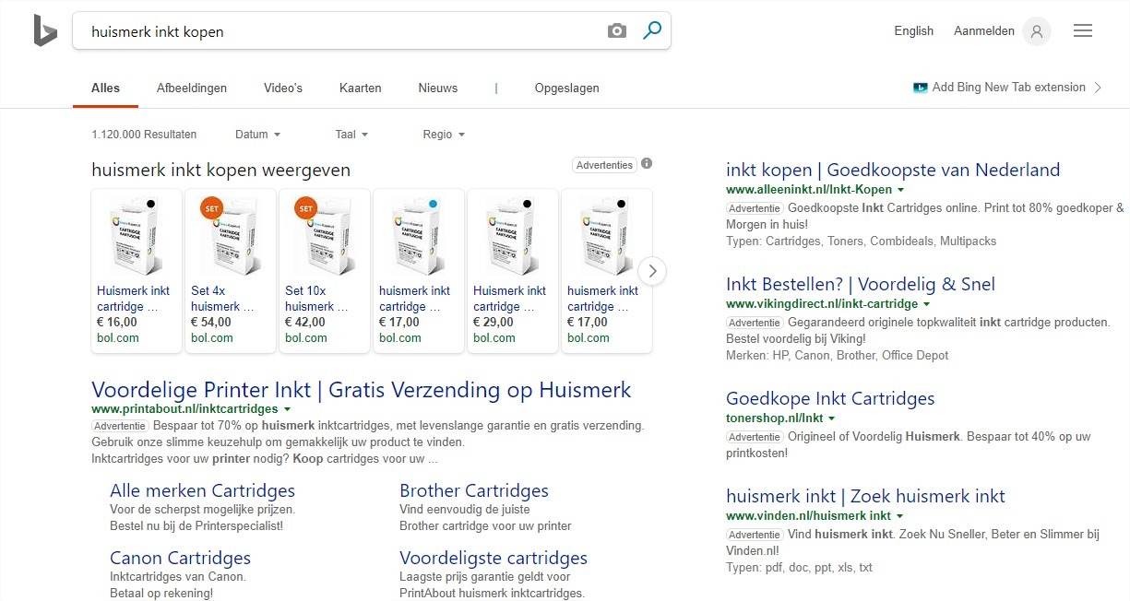
Task: Click the English language option
Action: tap(913, 30)
